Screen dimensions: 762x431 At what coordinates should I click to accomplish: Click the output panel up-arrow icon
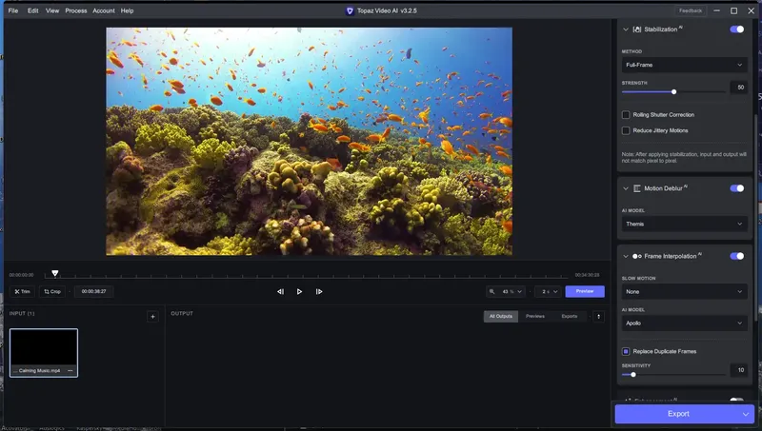(598, 316)
